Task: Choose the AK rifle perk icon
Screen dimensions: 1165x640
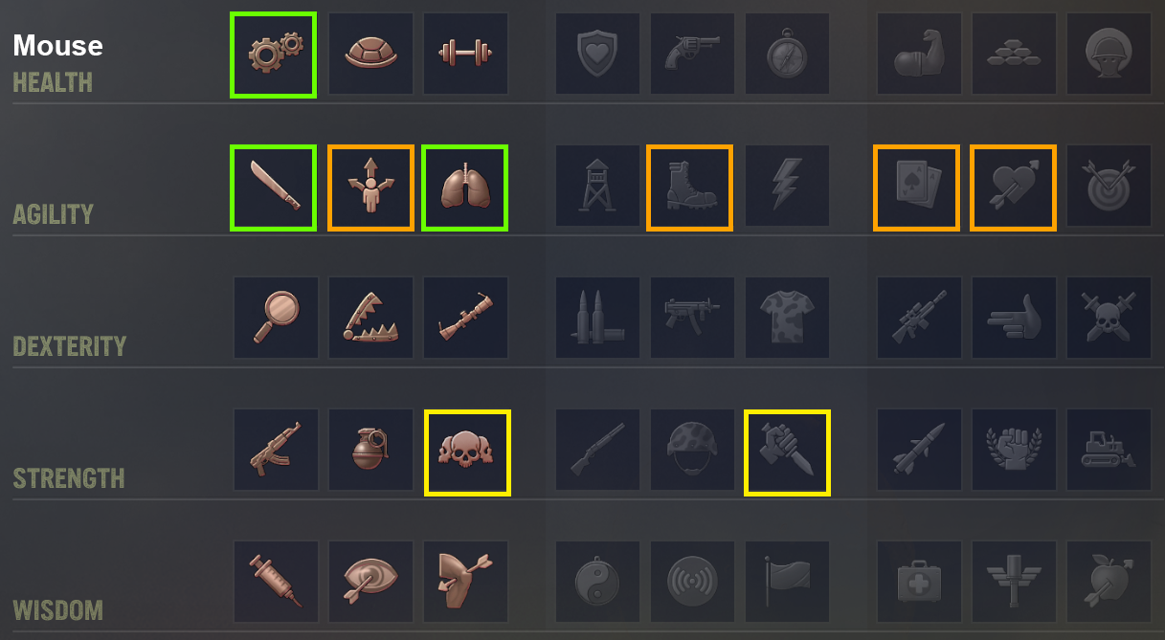Action: (276, 450)
